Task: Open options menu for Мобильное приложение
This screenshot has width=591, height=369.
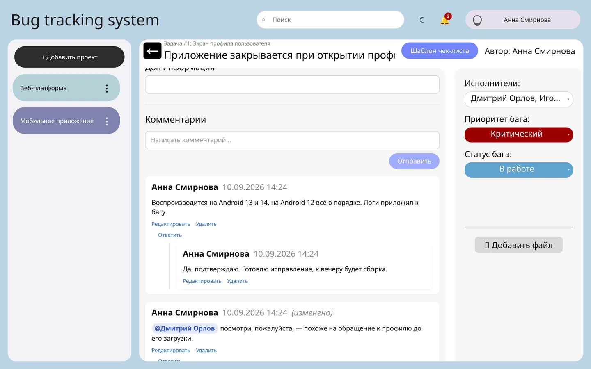Action: coord(107,121)
